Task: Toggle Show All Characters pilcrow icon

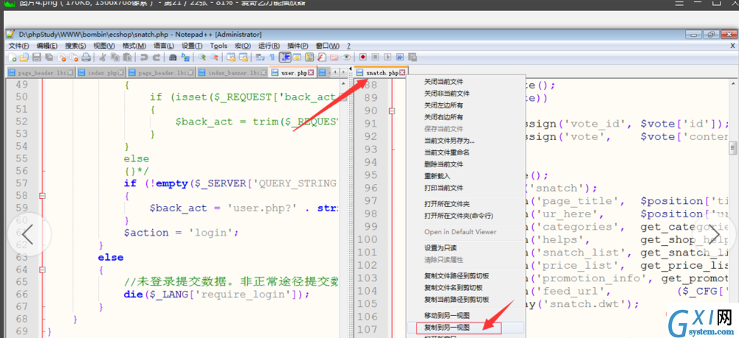Action: click(272, 57)
